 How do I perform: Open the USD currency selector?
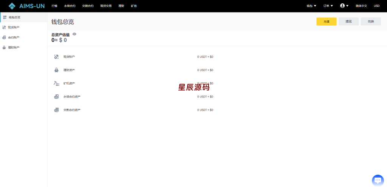(x=377, y=6)
